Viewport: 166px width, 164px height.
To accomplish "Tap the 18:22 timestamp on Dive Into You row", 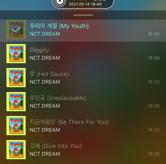I will click(x=154, y=154).
